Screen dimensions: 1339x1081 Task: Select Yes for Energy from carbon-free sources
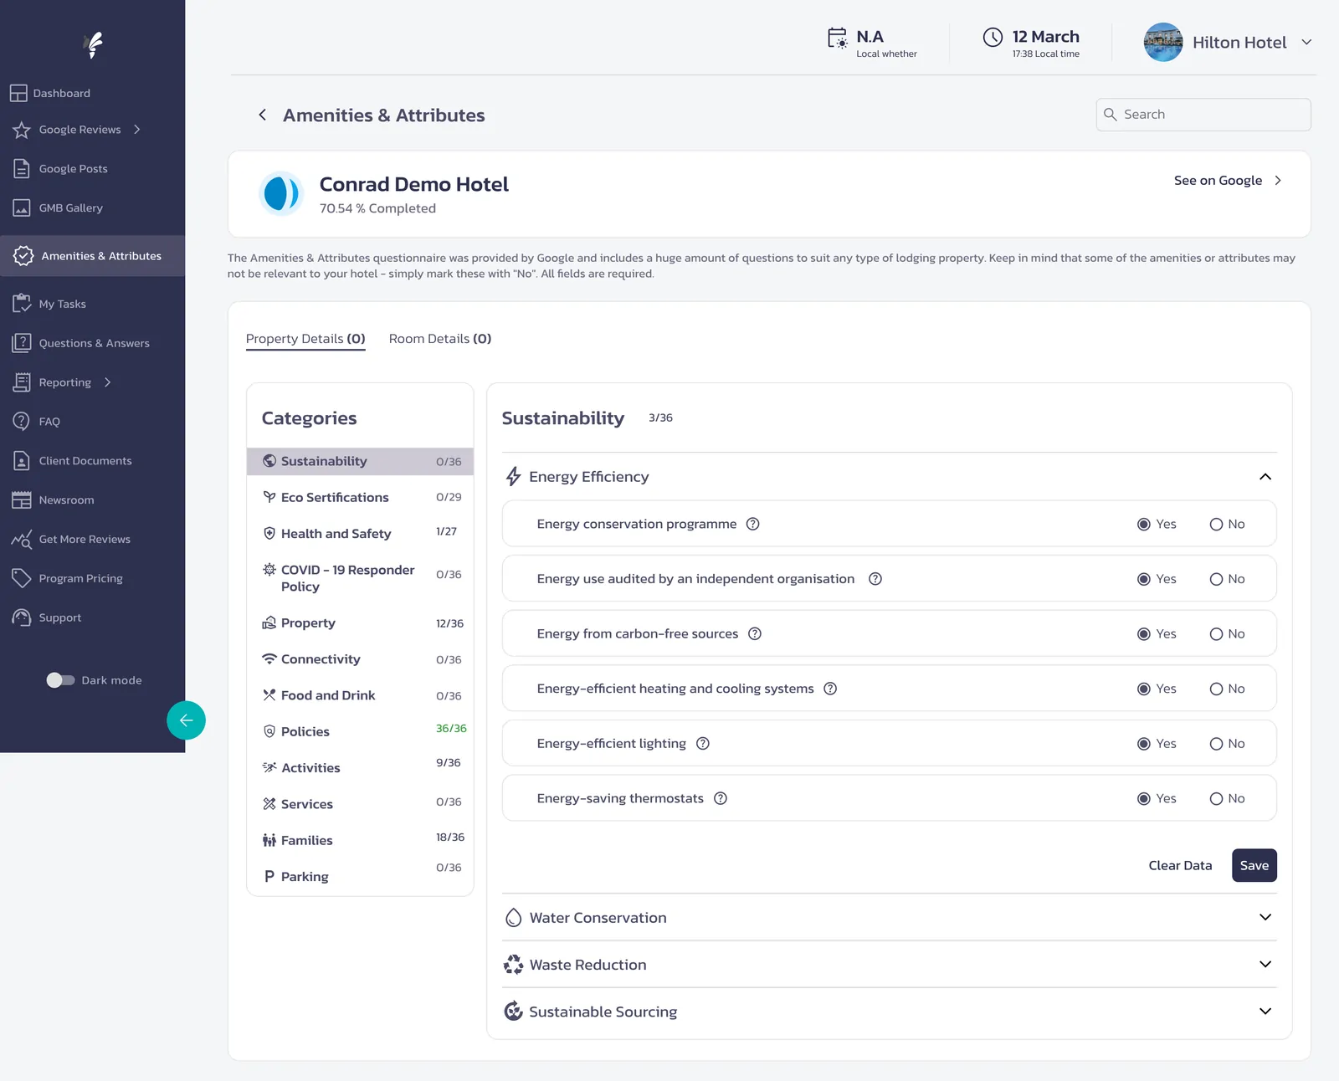(x=1144, y=633)
